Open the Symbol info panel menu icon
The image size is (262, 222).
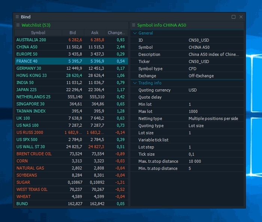(133, 25)
